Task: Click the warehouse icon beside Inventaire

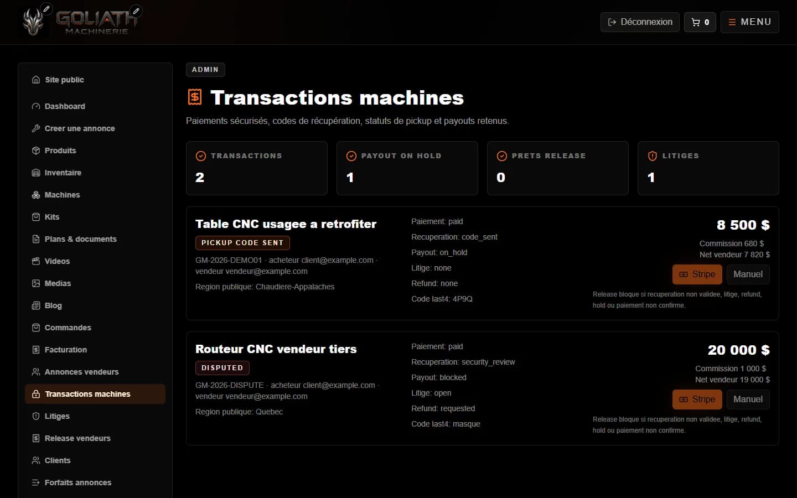Action: [36, 173]
